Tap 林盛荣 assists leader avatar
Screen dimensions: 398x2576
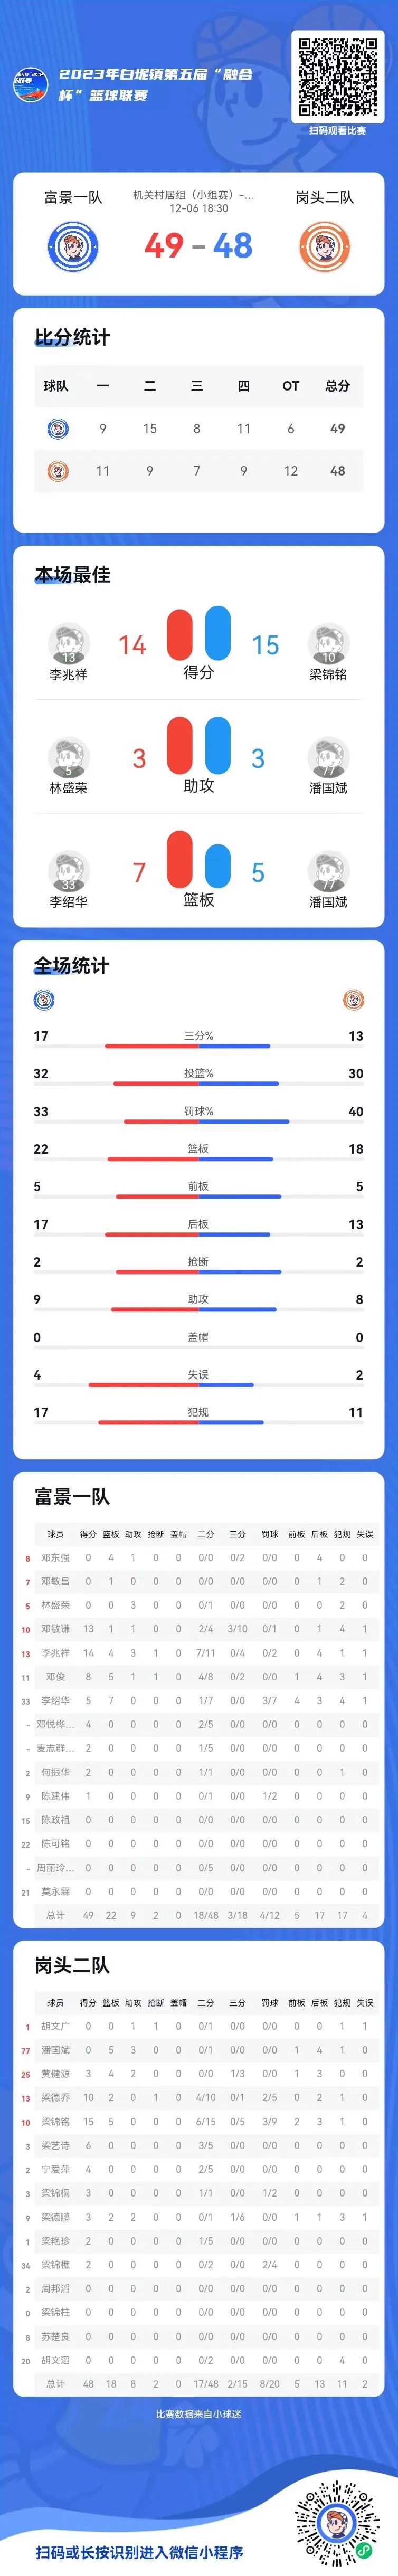68,758
